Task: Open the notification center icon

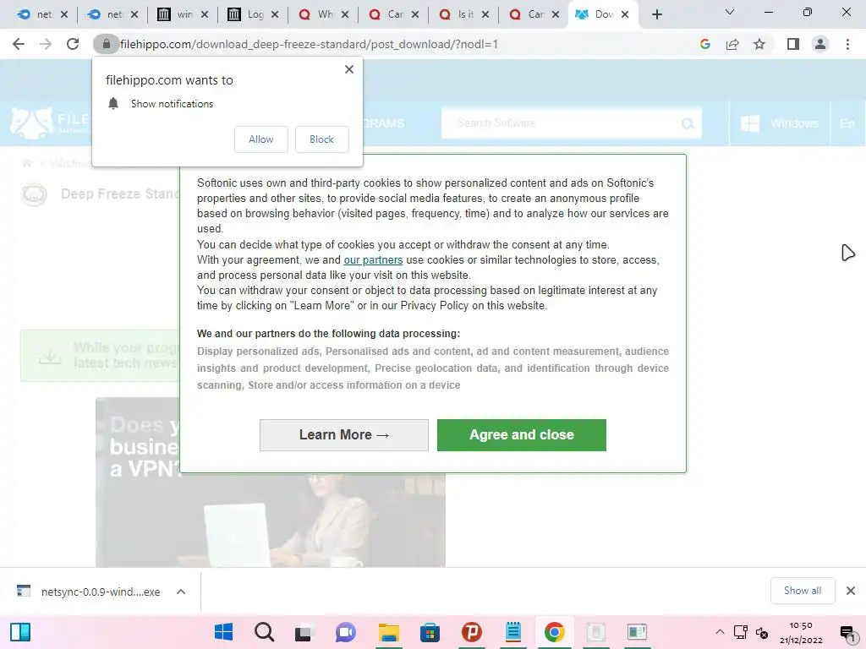Action: [847, 632]
